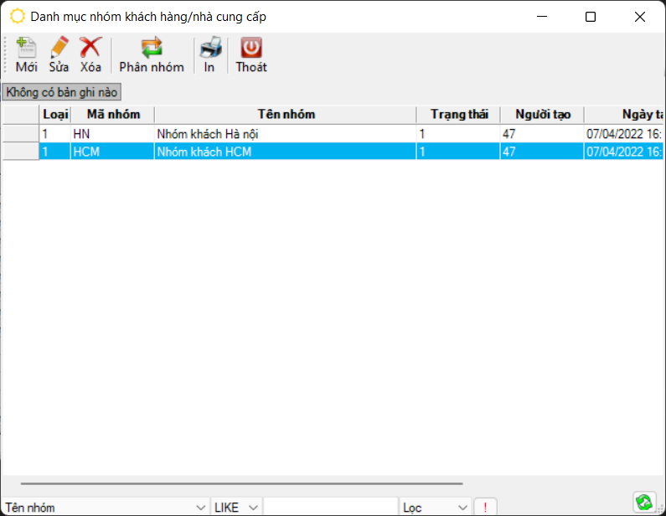Sort by the Tên nhóm column header
666x516 pixels.
coord(286,115)
